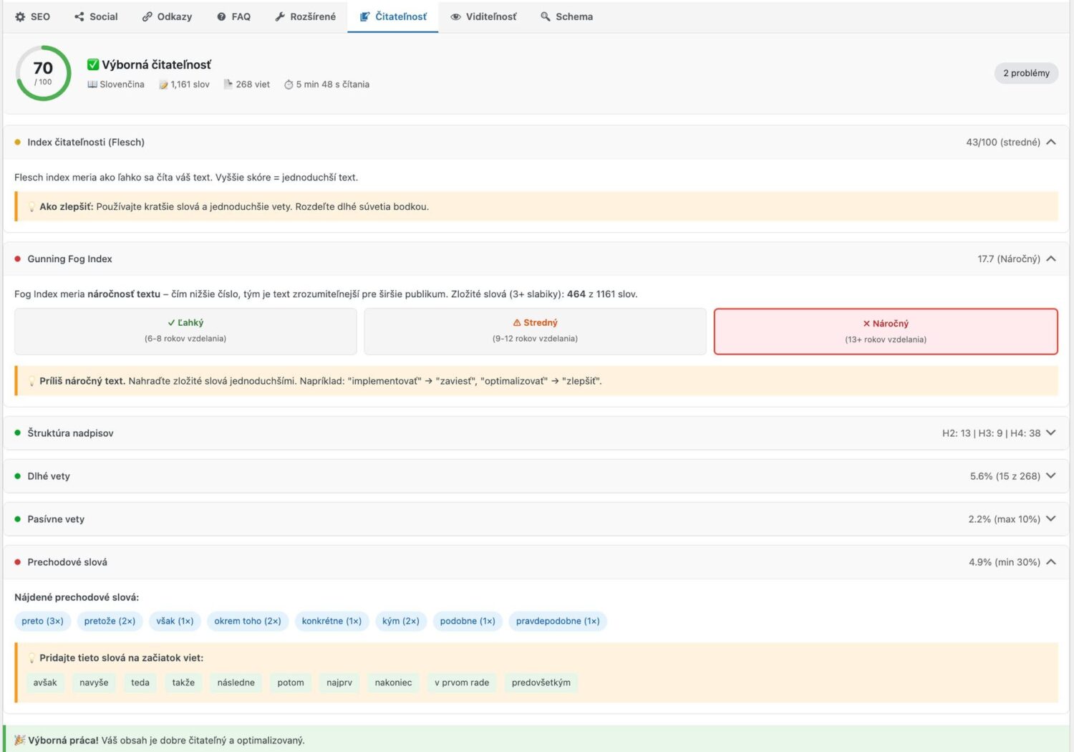Screen dimensions: 1074x752
Task: Open the Rozšírené tab
Action: pyautogui.click(x=305, y=16)
